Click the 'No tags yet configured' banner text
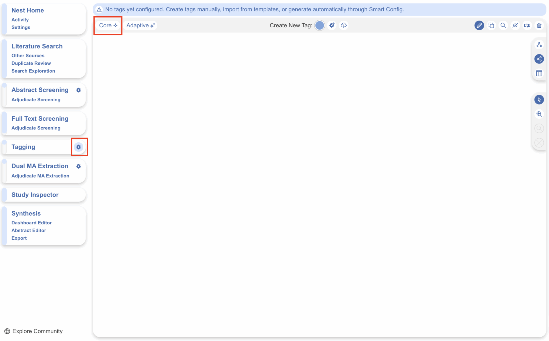 tap(254, 9)
